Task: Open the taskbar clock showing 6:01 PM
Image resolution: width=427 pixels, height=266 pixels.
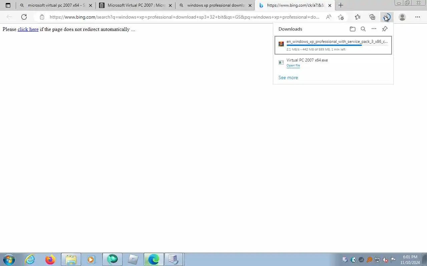Action: tap(410, 260)
